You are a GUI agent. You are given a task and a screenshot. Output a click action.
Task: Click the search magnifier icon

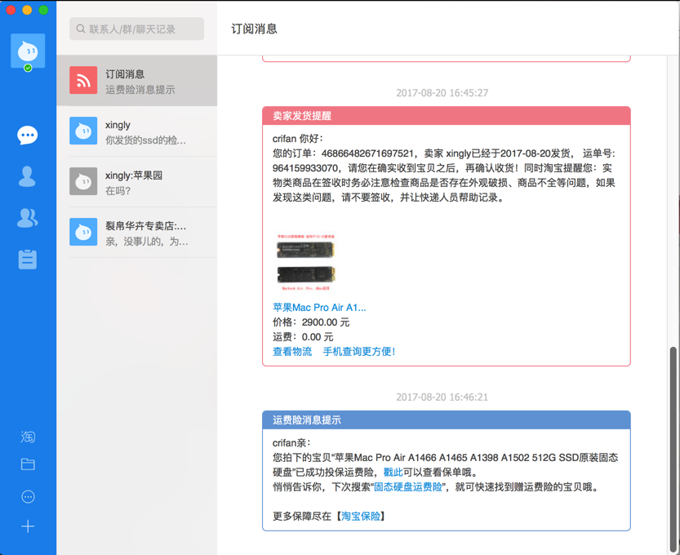[x=81, y=29]
